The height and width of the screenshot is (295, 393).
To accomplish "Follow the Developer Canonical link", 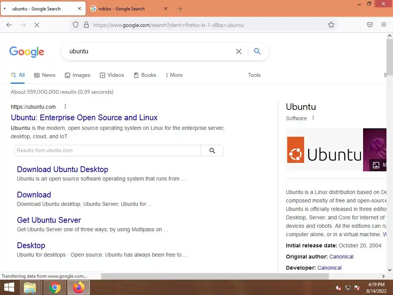I will [x=329, y=268].
